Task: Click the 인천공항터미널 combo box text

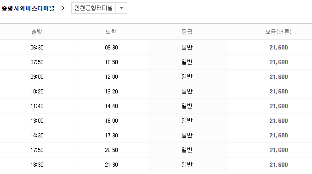Action: [x=94, y=8]
